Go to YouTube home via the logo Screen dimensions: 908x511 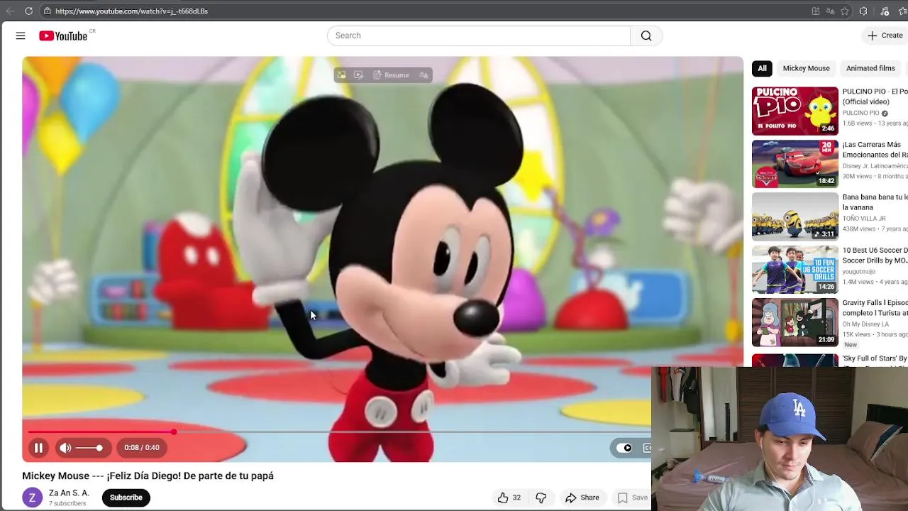[63, 35]
